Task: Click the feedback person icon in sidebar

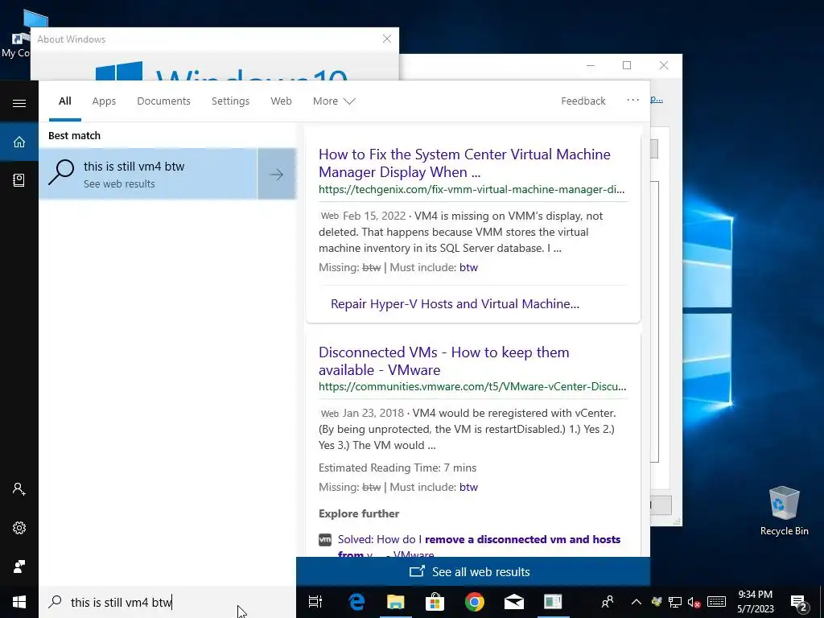Action: tap(19, 566)
